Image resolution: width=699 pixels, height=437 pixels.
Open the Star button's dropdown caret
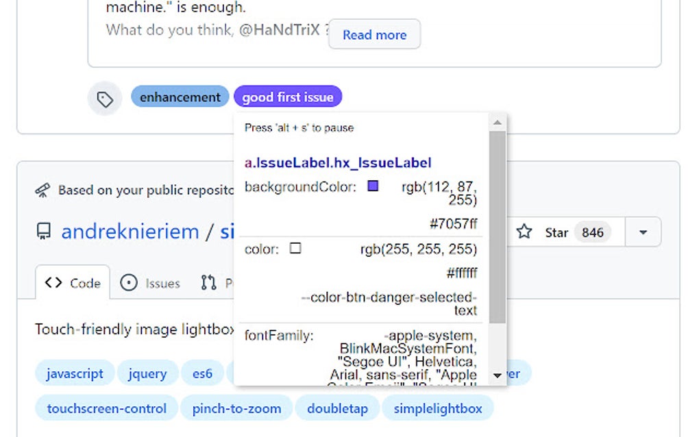[x=643, y=232]
